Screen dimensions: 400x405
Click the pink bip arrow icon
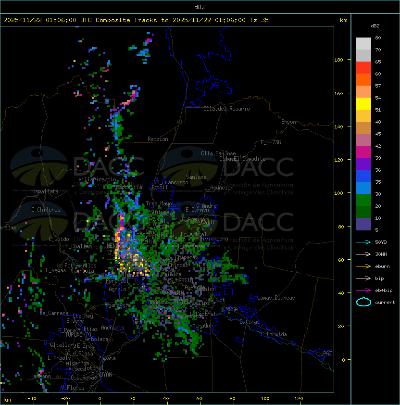coord(363,278)
